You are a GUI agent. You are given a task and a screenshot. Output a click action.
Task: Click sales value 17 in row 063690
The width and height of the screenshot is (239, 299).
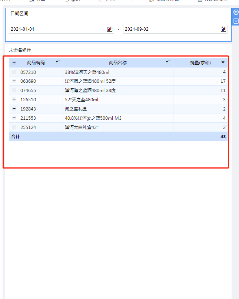click(223, 81)
